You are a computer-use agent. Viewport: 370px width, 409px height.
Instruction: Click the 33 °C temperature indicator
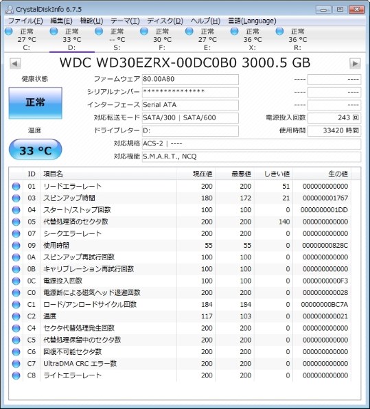(36, 150)
